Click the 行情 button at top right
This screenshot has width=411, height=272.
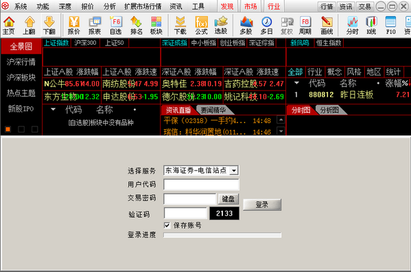327,7
